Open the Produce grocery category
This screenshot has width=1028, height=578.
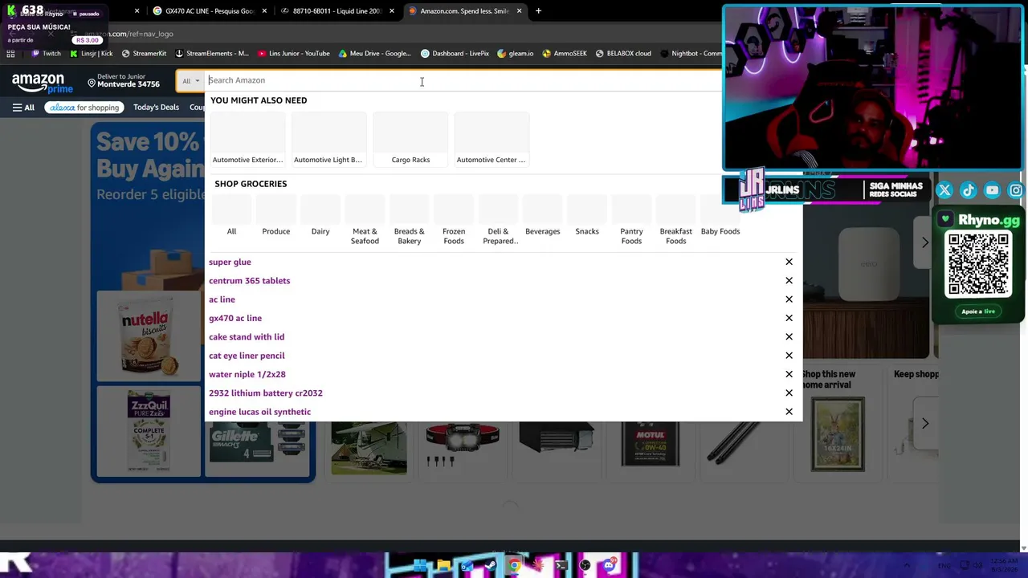pyautogui.click(x=275, y=217)
